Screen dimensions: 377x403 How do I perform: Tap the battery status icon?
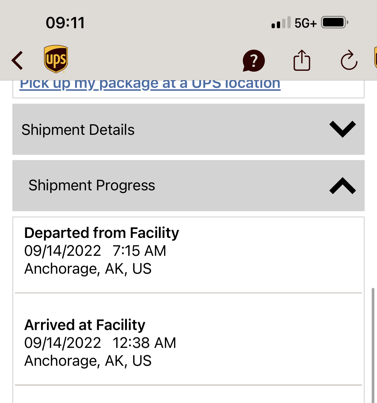click(x=335, y=22)
